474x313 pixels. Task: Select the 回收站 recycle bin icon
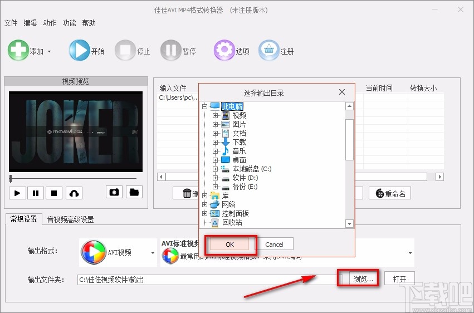[215, 223]
